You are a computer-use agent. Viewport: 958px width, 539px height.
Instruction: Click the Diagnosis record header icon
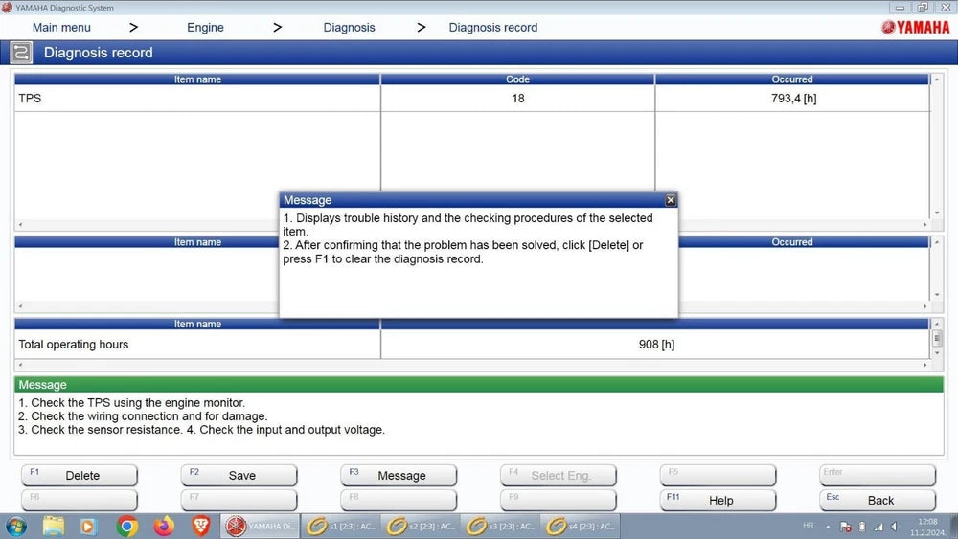[21, 53]
